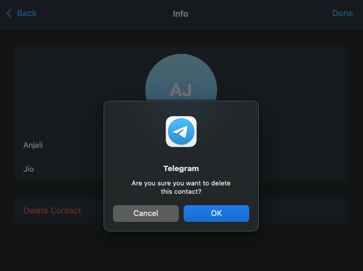This screenshot has width=363, height=271.
Task: Click the AJ avatar circle
Action: (x=181, y=78)
